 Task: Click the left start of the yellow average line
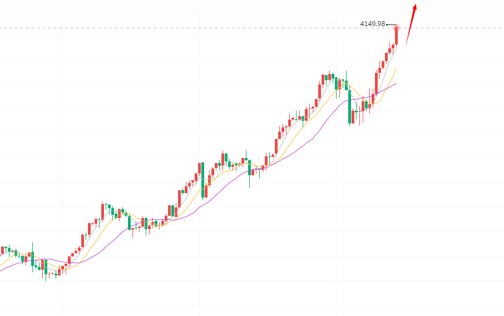(x=2, y=264)
